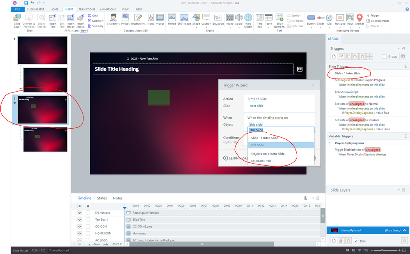Viewport: 410px width, 254px height.
Task: Collapse all Slide Triggers
Action: pyautogui.click(x=405, y=66)
